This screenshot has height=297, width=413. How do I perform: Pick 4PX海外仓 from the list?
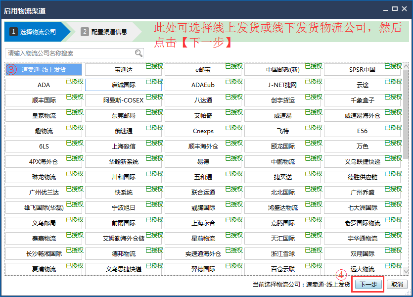(x=44, y=161)
